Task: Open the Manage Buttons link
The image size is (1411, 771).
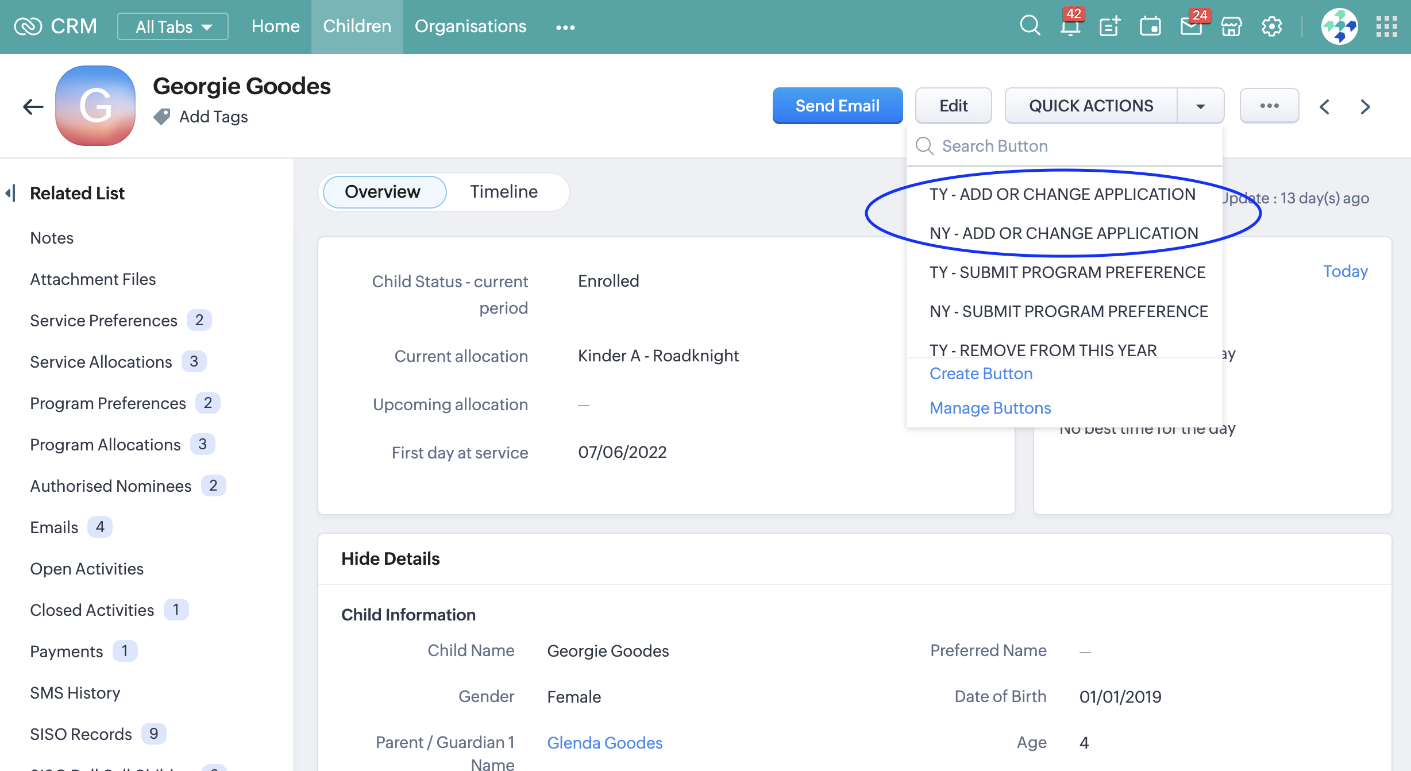Action: [990, 408]
